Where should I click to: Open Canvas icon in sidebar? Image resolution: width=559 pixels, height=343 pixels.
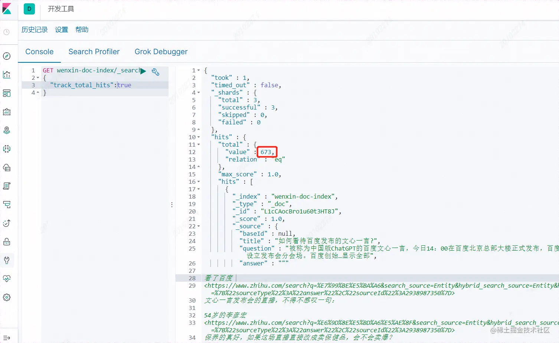click(7, 112)
